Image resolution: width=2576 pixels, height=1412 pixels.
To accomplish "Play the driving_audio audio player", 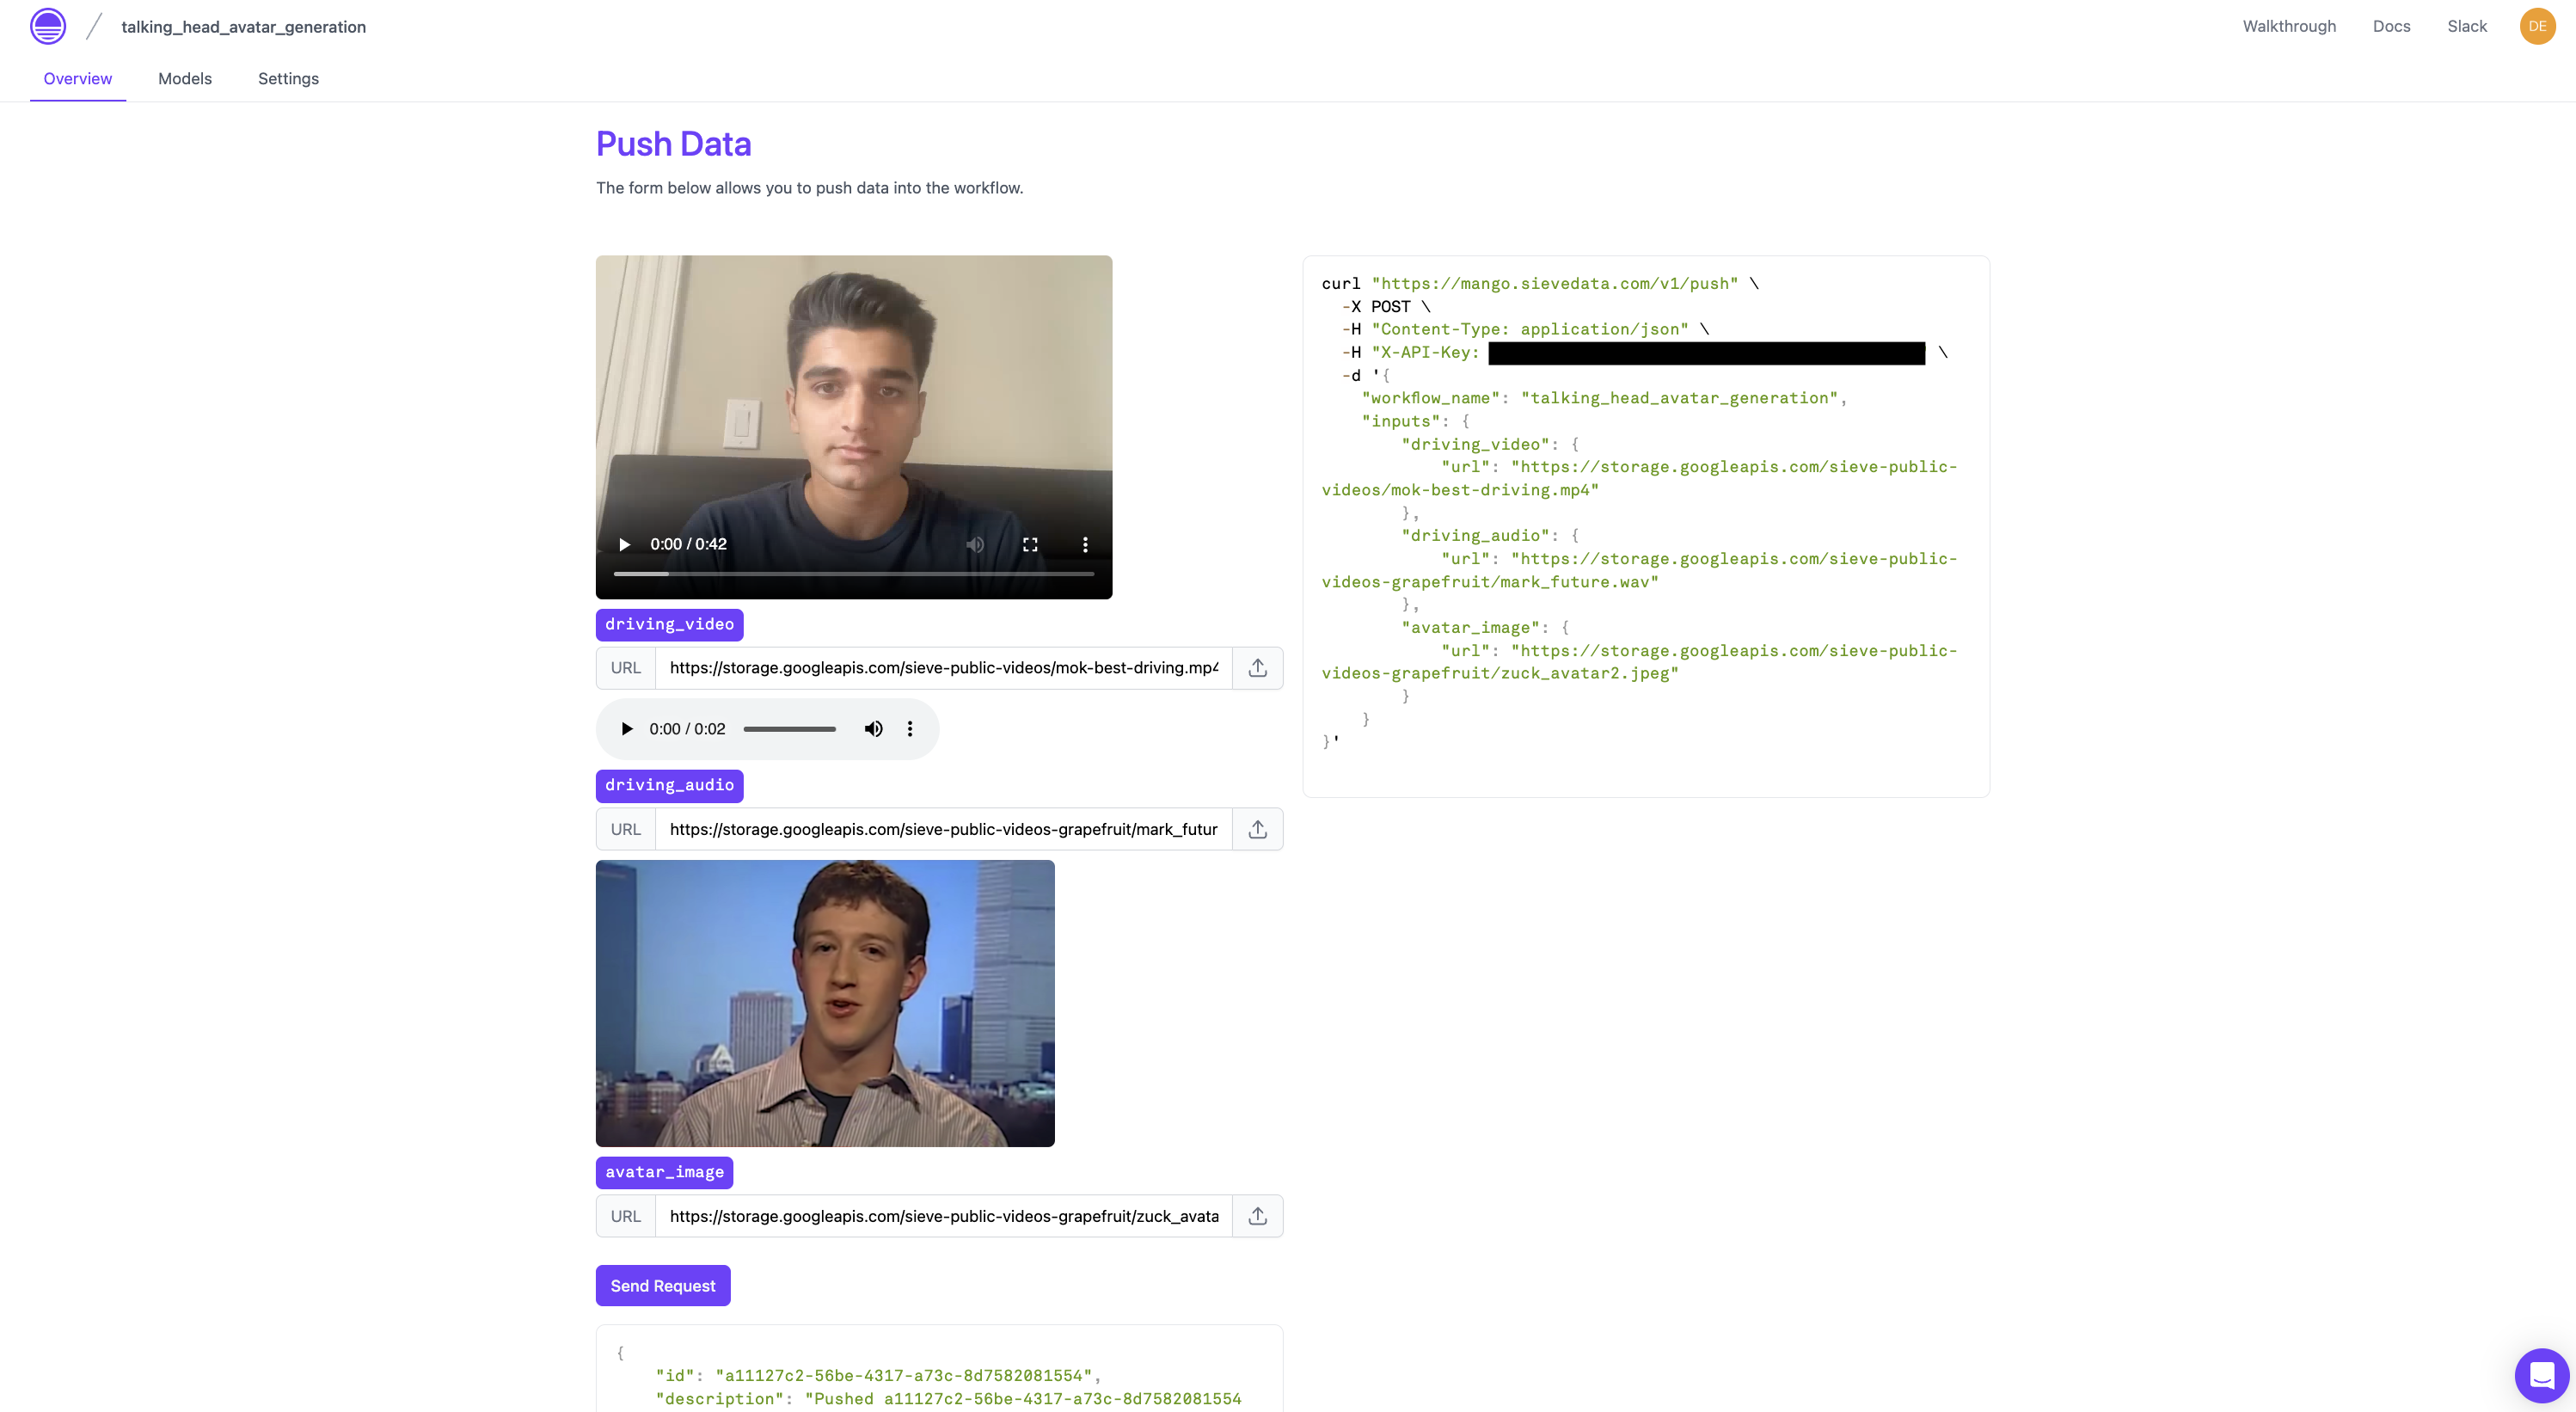I will coord(624,727).
